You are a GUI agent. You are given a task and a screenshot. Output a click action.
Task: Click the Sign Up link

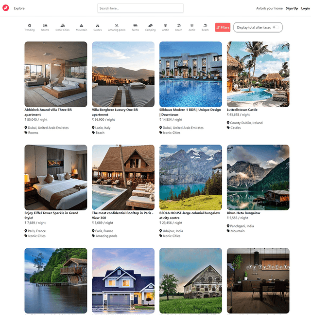tap(292, 8)
